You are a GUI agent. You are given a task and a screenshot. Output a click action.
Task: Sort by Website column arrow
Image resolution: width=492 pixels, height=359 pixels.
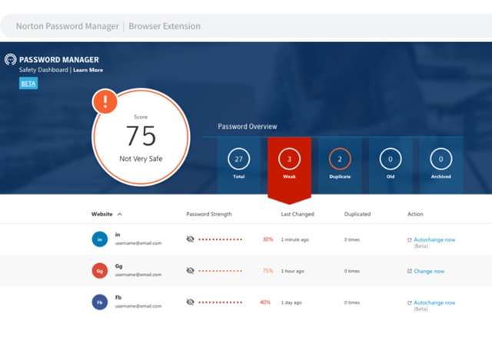coord(120,214)
